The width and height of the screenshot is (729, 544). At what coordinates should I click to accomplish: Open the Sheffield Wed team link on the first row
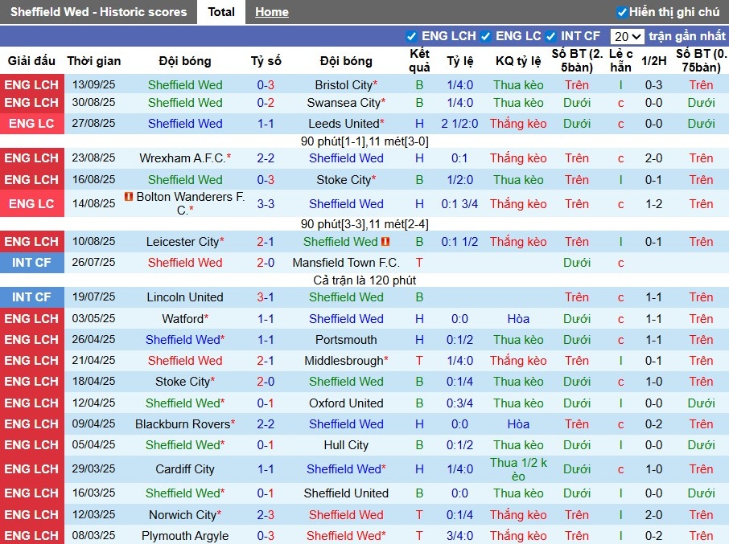click(185, 84)
